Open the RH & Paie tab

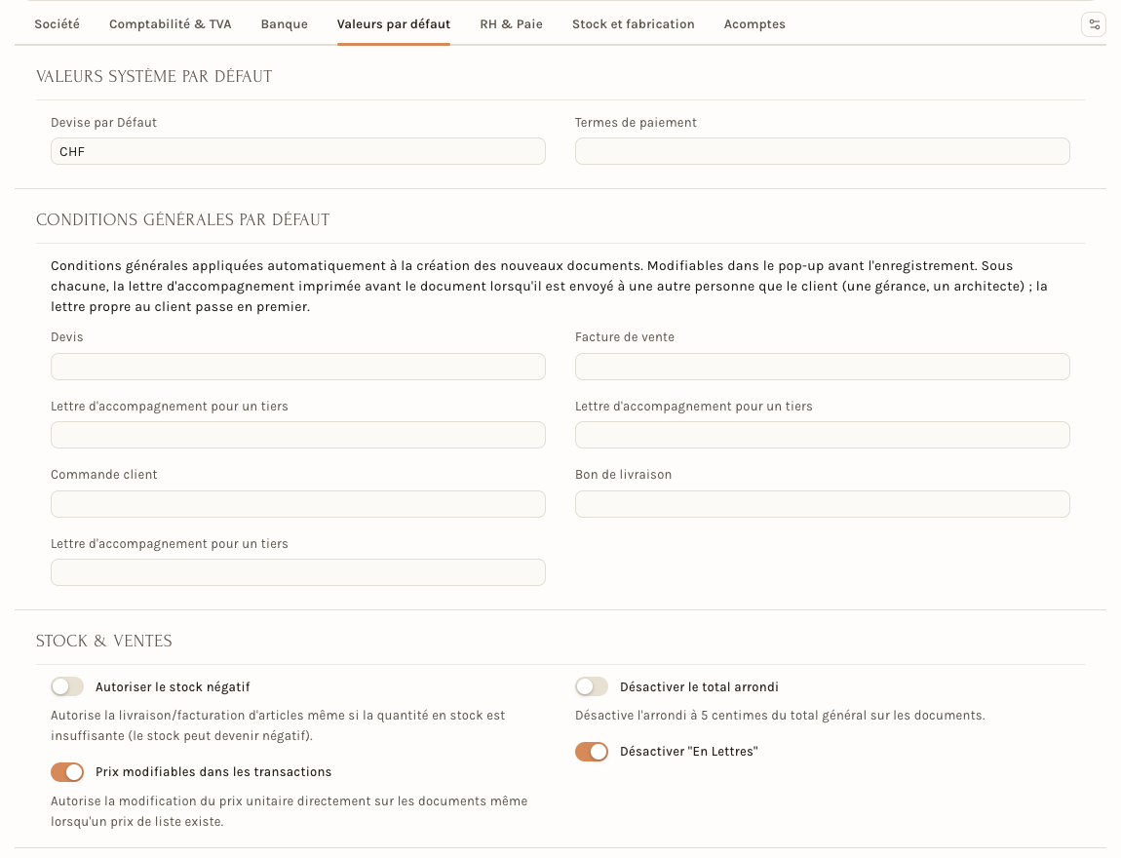pos(511,24)
